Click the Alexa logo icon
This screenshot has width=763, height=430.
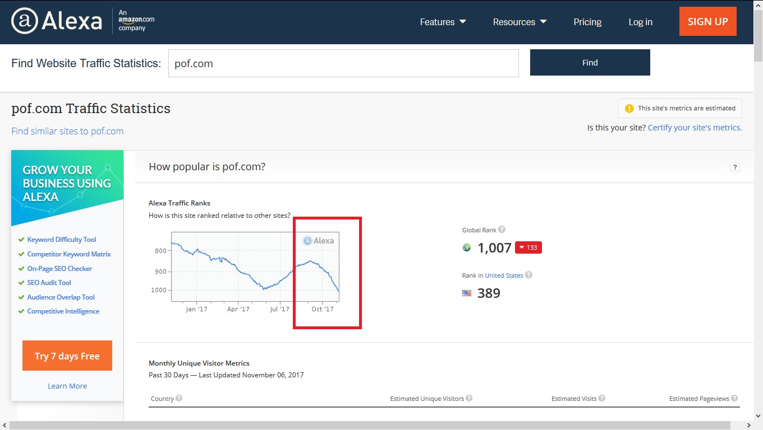pyautogui.click(x=25, y=21)
